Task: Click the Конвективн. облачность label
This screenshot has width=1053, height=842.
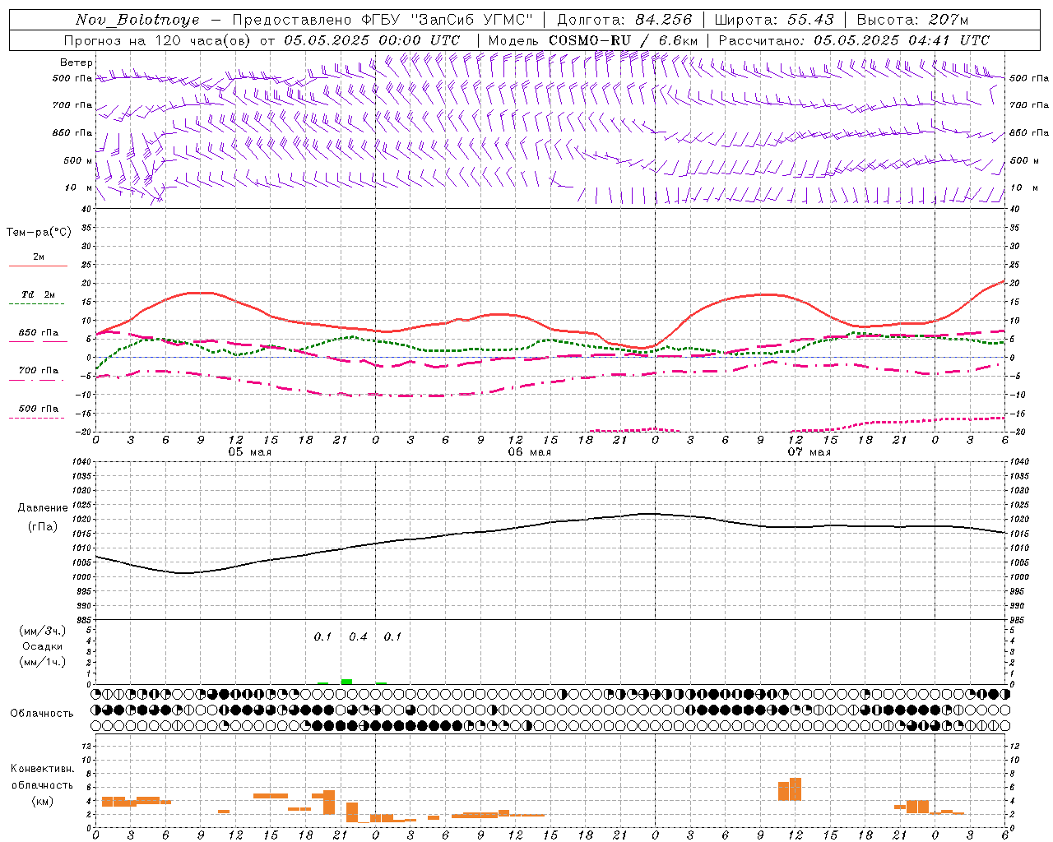Action: click(42, 777)
